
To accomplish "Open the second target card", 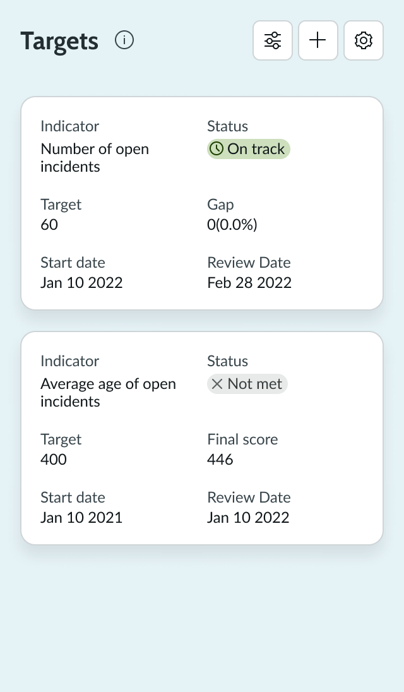I will pyautogui.click(x=202, y=437).
